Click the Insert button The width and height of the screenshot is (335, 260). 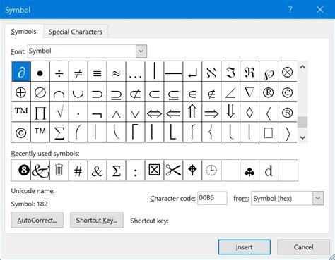click(x=245, y=247)
